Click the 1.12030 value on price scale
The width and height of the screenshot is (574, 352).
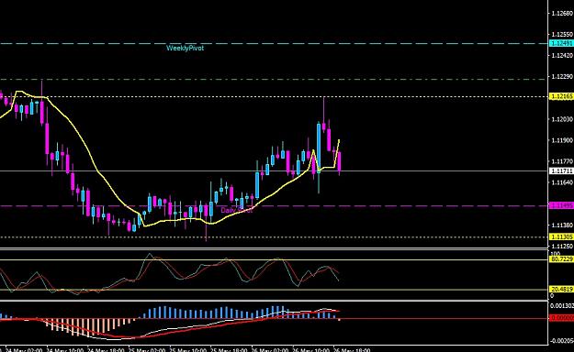point(562,119)
